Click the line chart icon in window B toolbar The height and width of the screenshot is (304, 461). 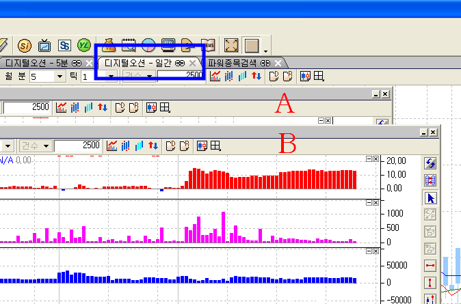pyautogui.click(x=111, y=146)
